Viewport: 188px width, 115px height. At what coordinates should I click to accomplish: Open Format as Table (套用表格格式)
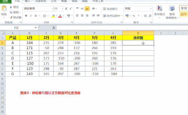click(172, 12)
